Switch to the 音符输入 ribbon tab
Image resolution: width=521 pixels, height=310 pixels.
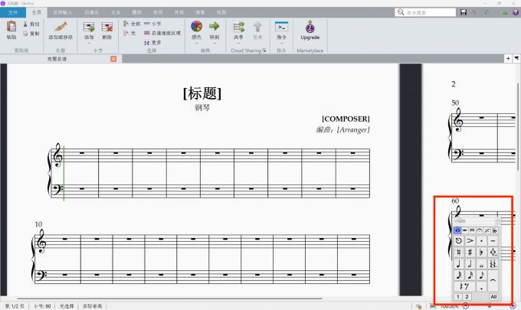(x=63, y=12)
